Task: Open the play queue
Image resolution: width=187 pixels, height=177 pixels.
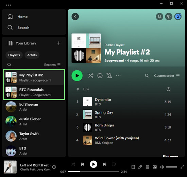Action: pos(148,167)
